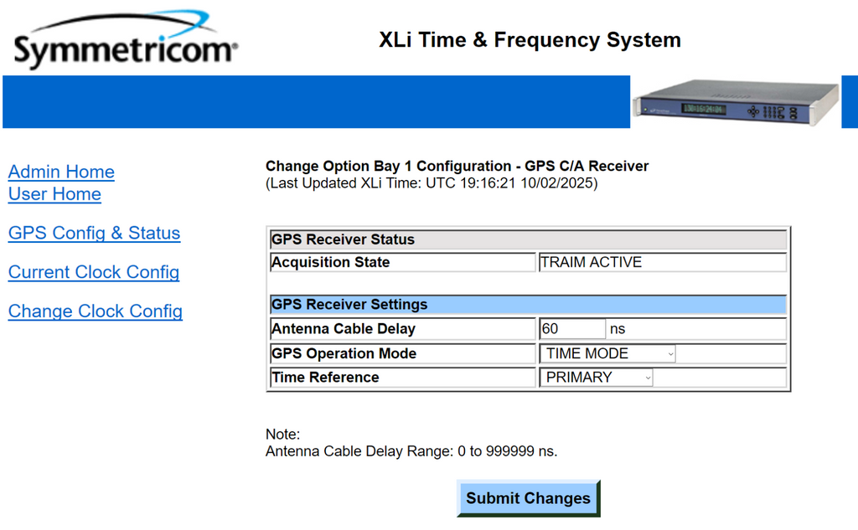Image resolution: width=858 pixels, height=530 pixels.
Task: Open the Admin Home link
Action: pos(61,172)
